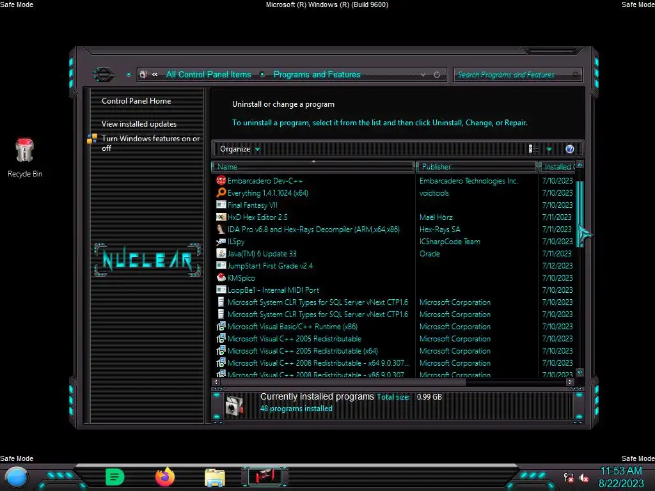
Task: Click the Embarcadero Dev-C++ program icon
Action: [x=221, y=180]
